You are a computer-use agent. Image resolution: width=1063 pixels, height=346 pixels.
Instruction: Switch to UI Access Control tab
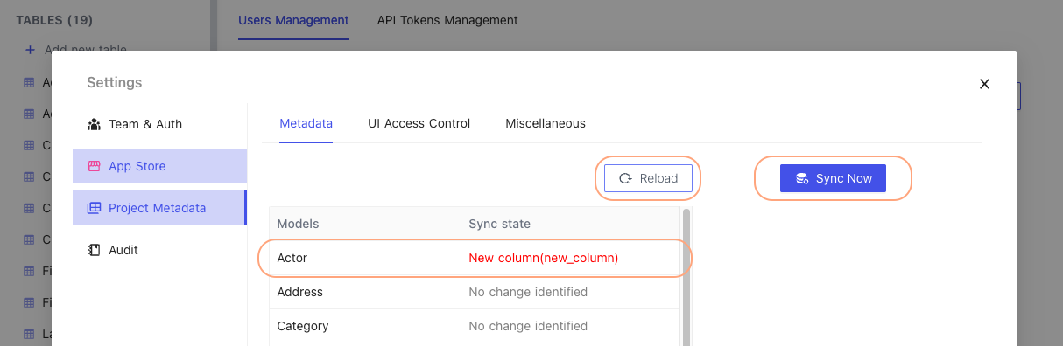click(x=419, y=123)
